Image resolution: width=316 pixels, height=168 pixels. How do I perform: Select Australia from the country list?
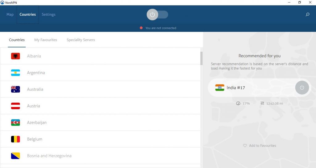pos(100,89)
